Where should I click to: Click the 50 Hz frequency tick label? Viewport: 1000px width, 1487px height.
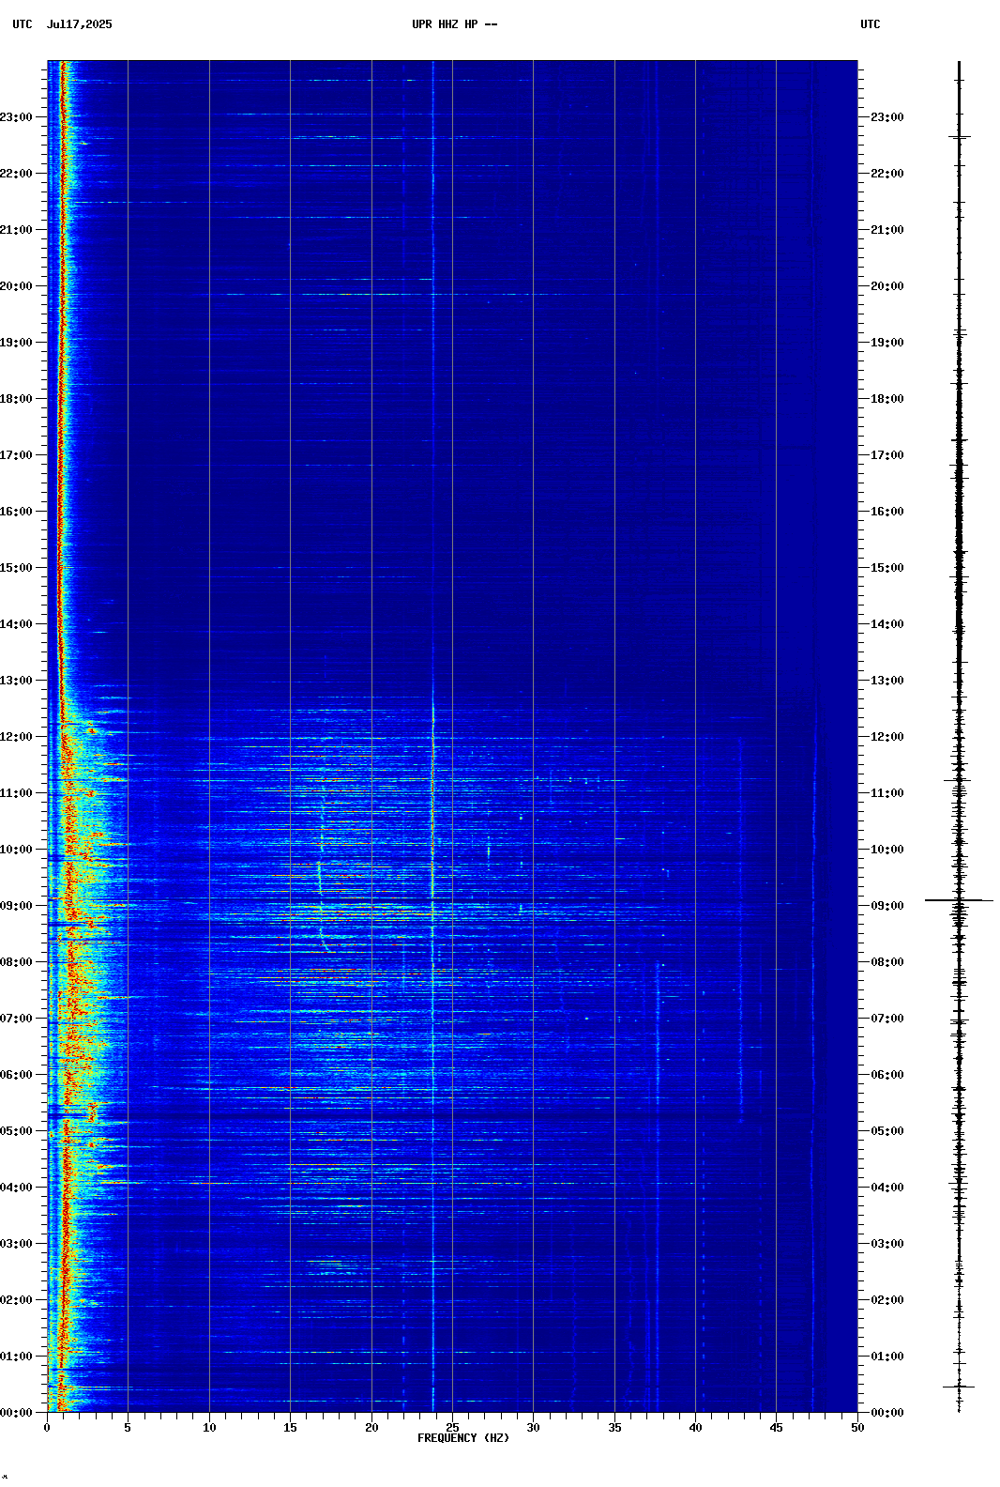click(857, 1428)
